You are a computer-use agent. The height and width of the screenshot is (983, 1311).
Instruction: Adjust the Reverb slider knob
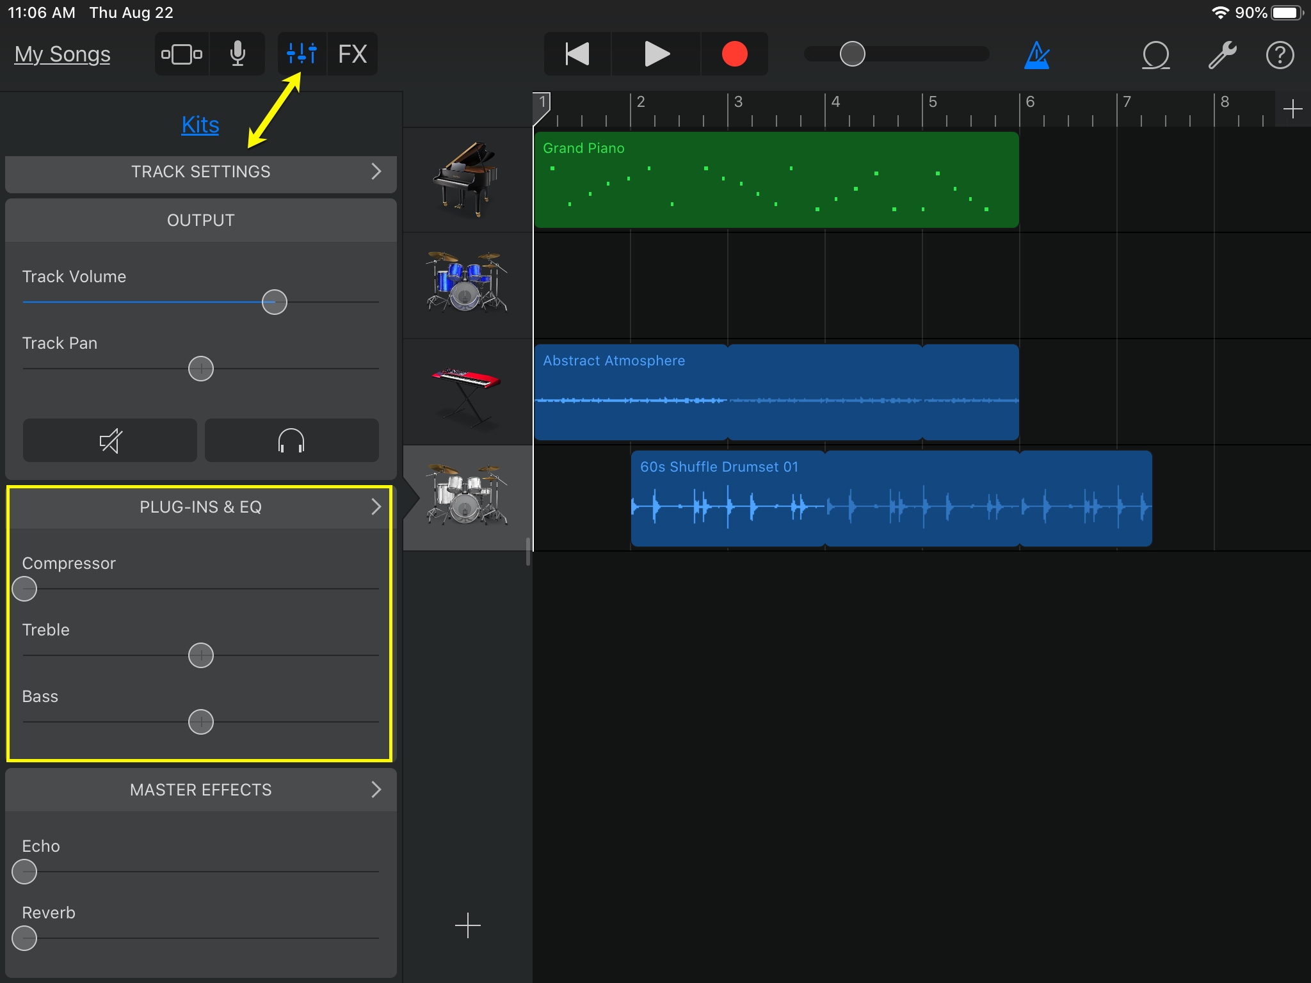coord(24,938)
